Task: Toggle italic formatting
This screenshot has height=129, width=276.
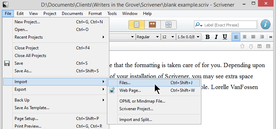Action: [x=216, y=37]
